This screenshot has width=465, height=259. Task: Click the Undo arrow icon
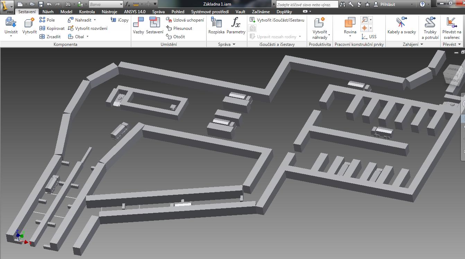49,4
